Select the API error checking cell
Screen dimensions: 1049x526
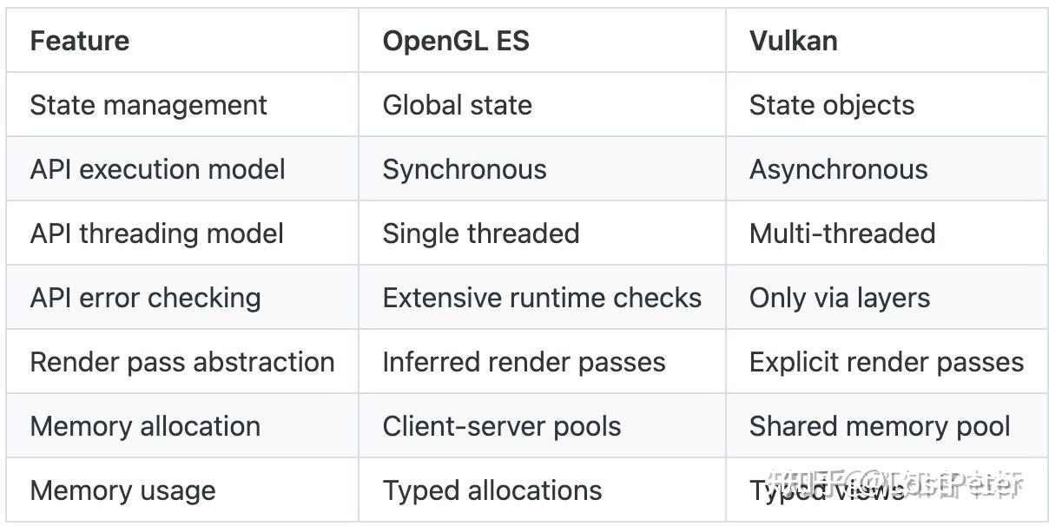(145, 298)
